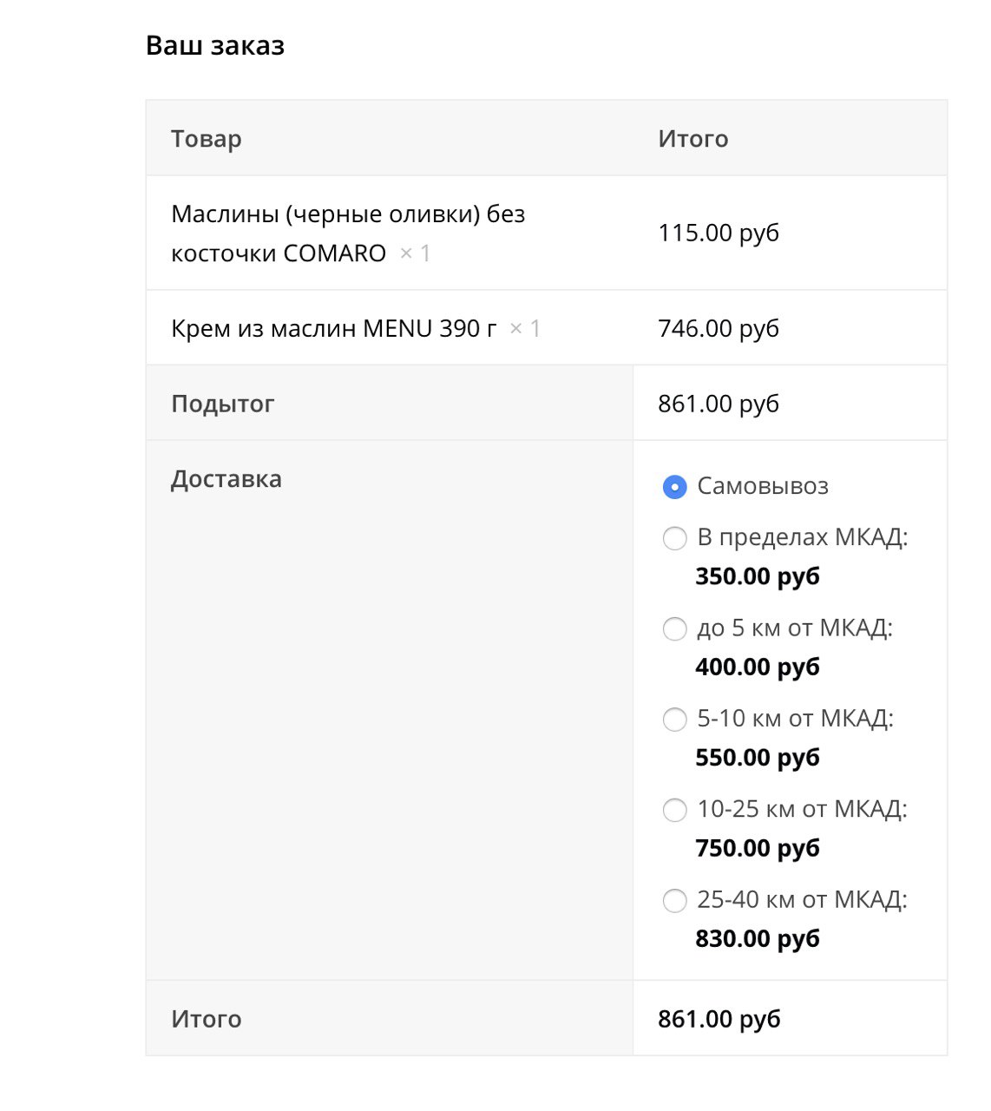Click the Доставка row label
991x1111 pixels.
[226, 479]
